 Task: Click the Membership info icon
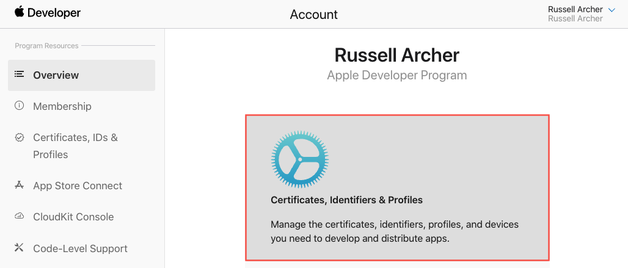(19, 106)
